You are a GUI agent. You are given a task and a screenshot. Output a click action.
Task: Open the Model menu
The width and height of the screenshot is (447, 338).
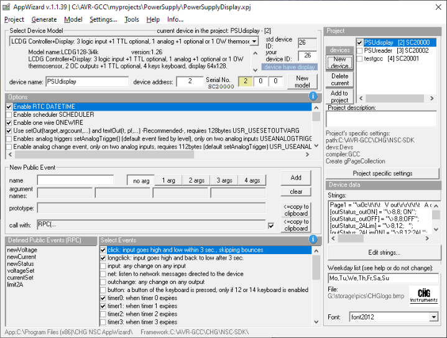73,19
